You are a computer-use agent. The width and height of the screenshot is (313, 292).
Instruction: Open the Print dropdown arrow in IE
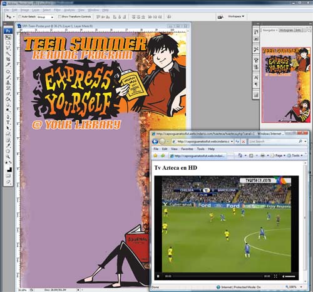click(x=268, y=155)
